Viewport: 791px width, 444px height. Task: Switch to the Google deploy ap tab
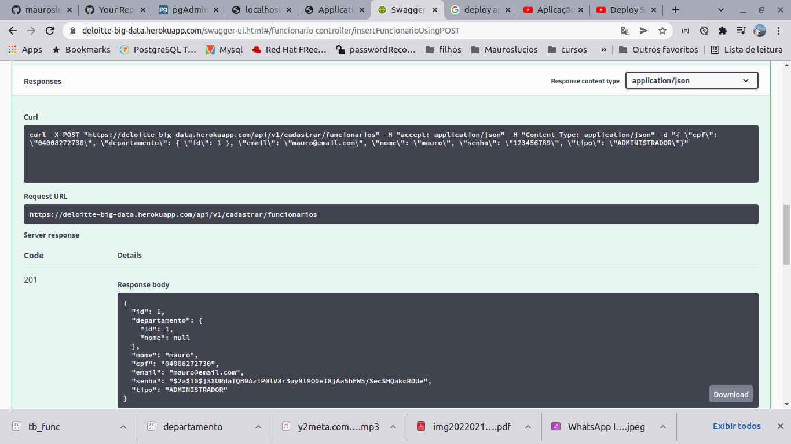point(480,10)
